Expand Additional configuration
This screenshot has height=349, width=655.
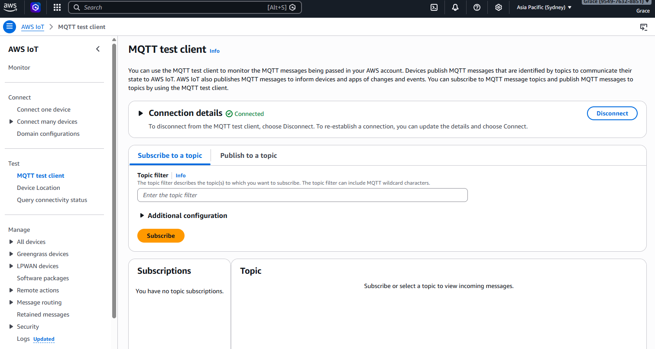point(142,215)
